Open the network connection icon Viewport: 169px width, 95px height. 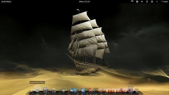pos(152,2)
